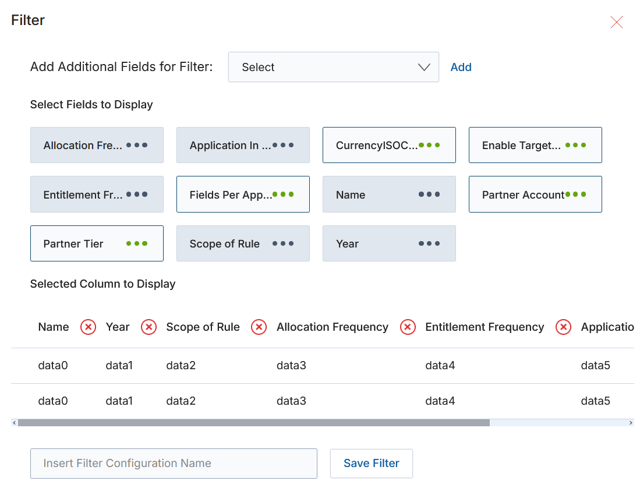640x488 pixels.
Task: Toggle the Scope of Rule field chip
Action: point(243,243)
